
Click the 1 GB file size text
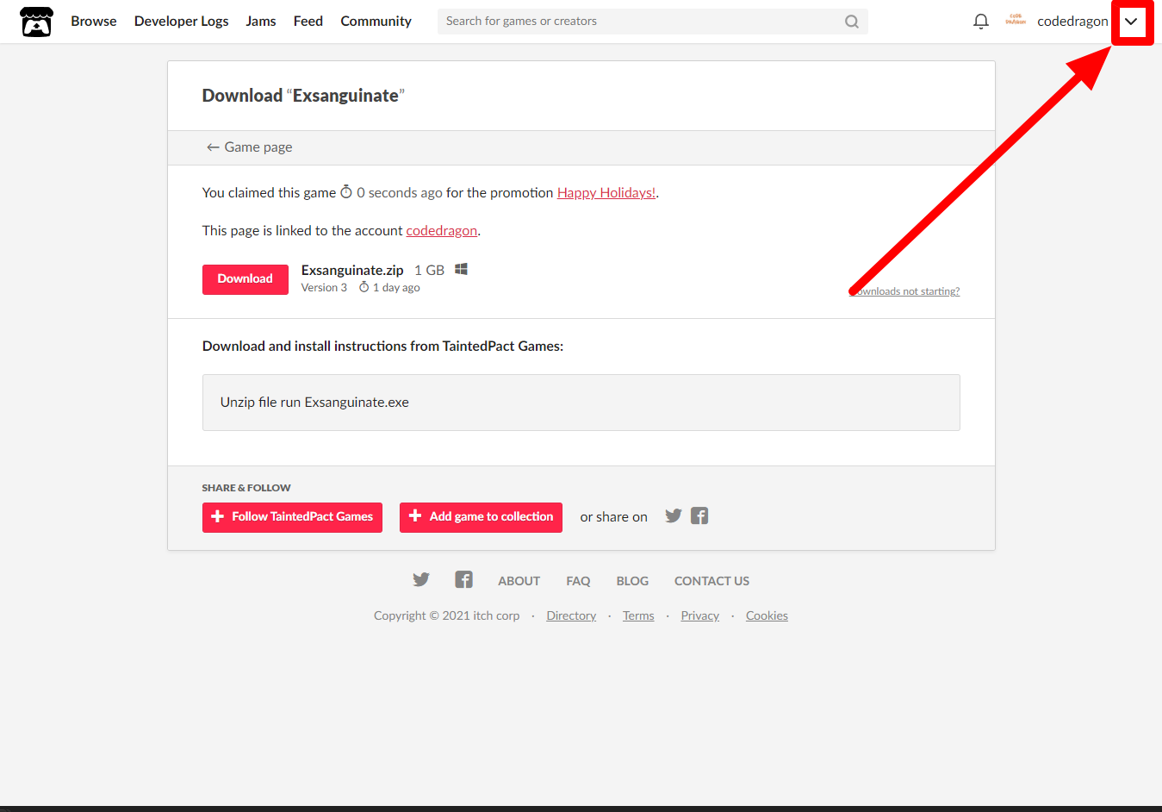429,271
